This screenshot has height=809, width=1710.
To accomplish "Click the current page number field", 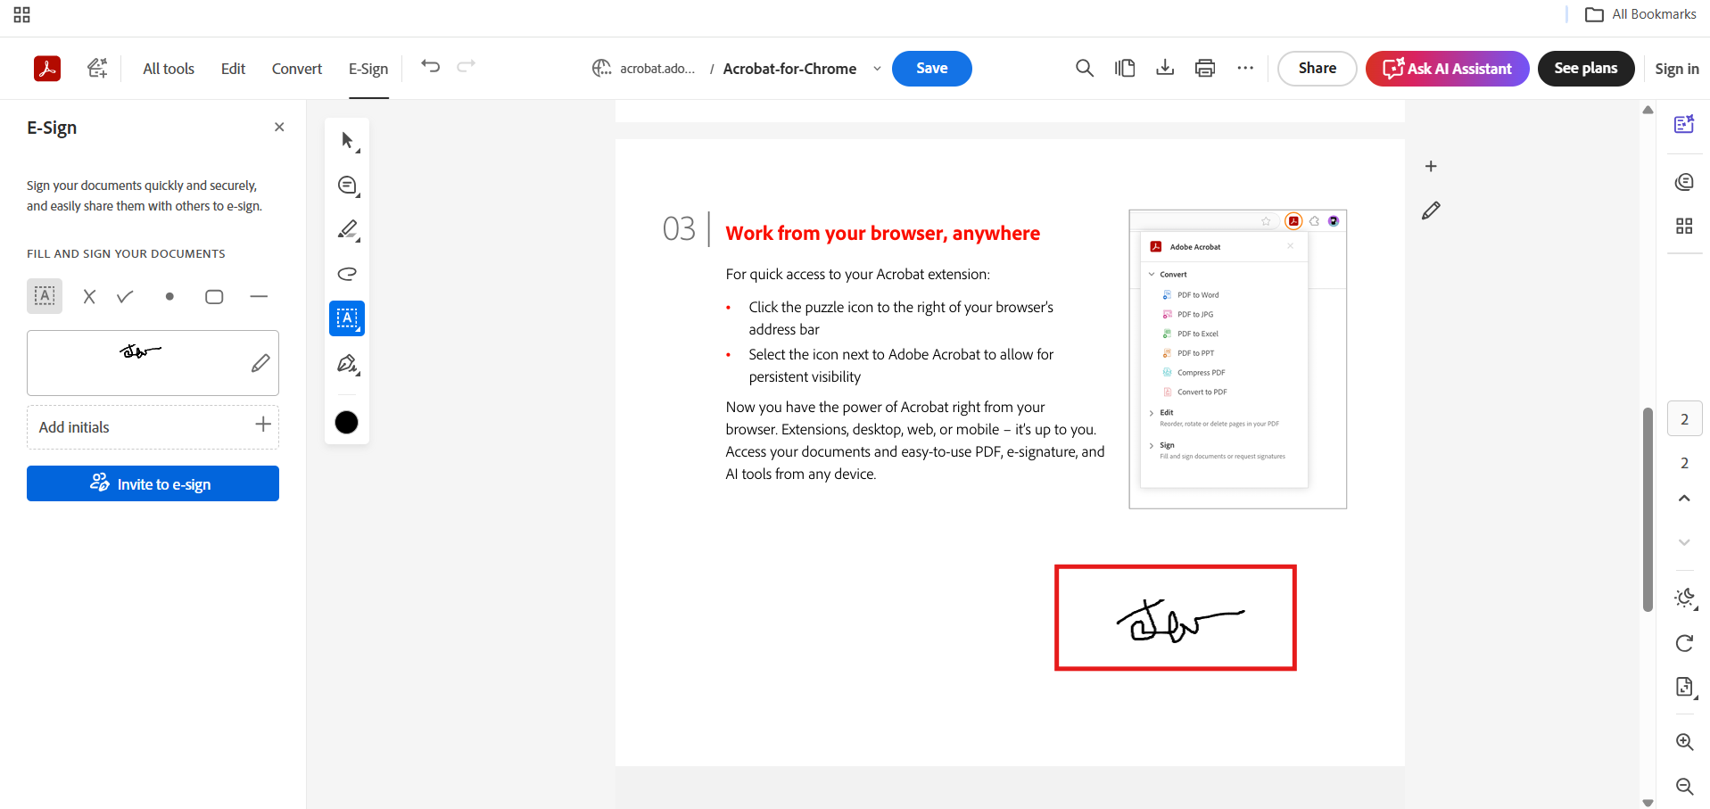I will 1684,419.
